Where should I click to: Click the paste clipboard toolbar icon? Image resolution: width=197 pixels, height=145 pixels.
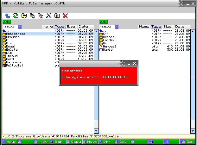tap(57, 16)
